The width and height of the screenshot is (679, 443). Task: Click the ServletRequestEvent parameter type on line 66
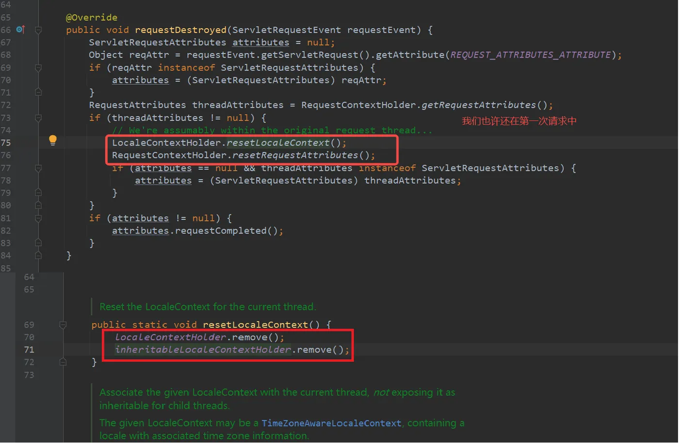[287, 30]
